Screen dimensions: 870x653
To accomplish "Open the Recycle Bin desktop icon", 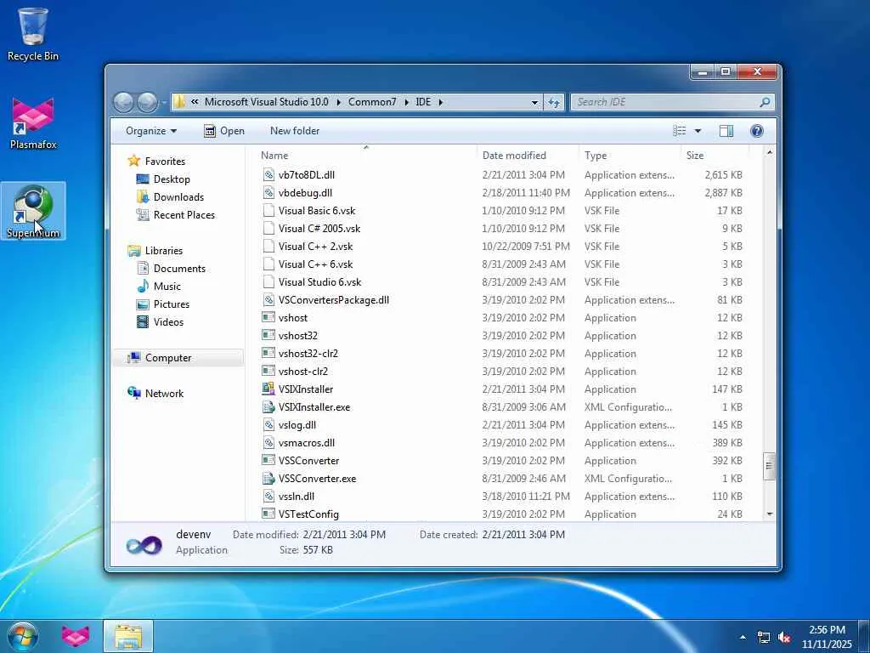I will click(33, 33).
